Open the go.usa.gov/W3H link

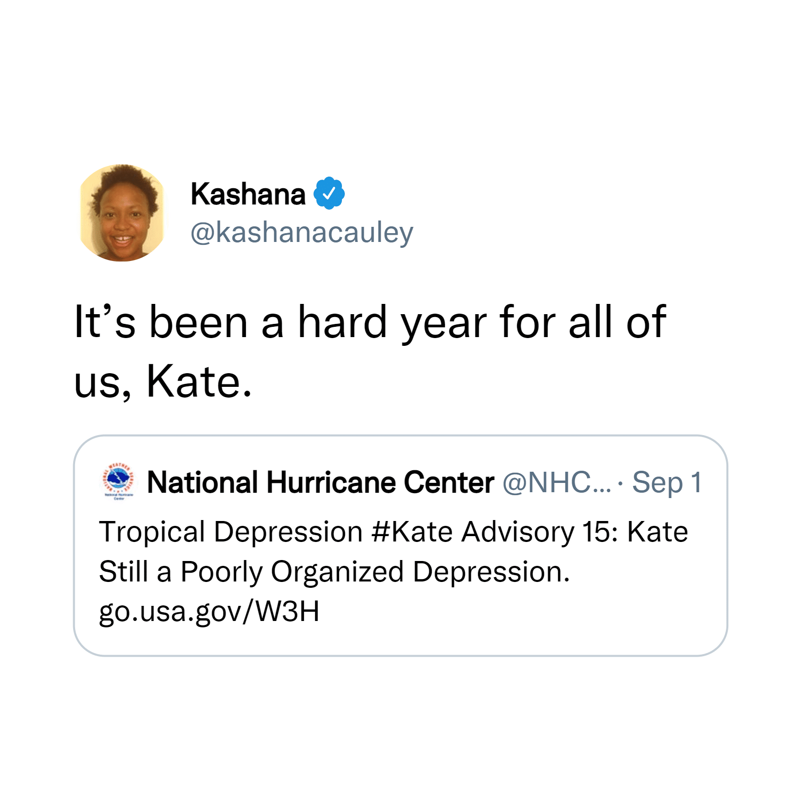(209, 611)
